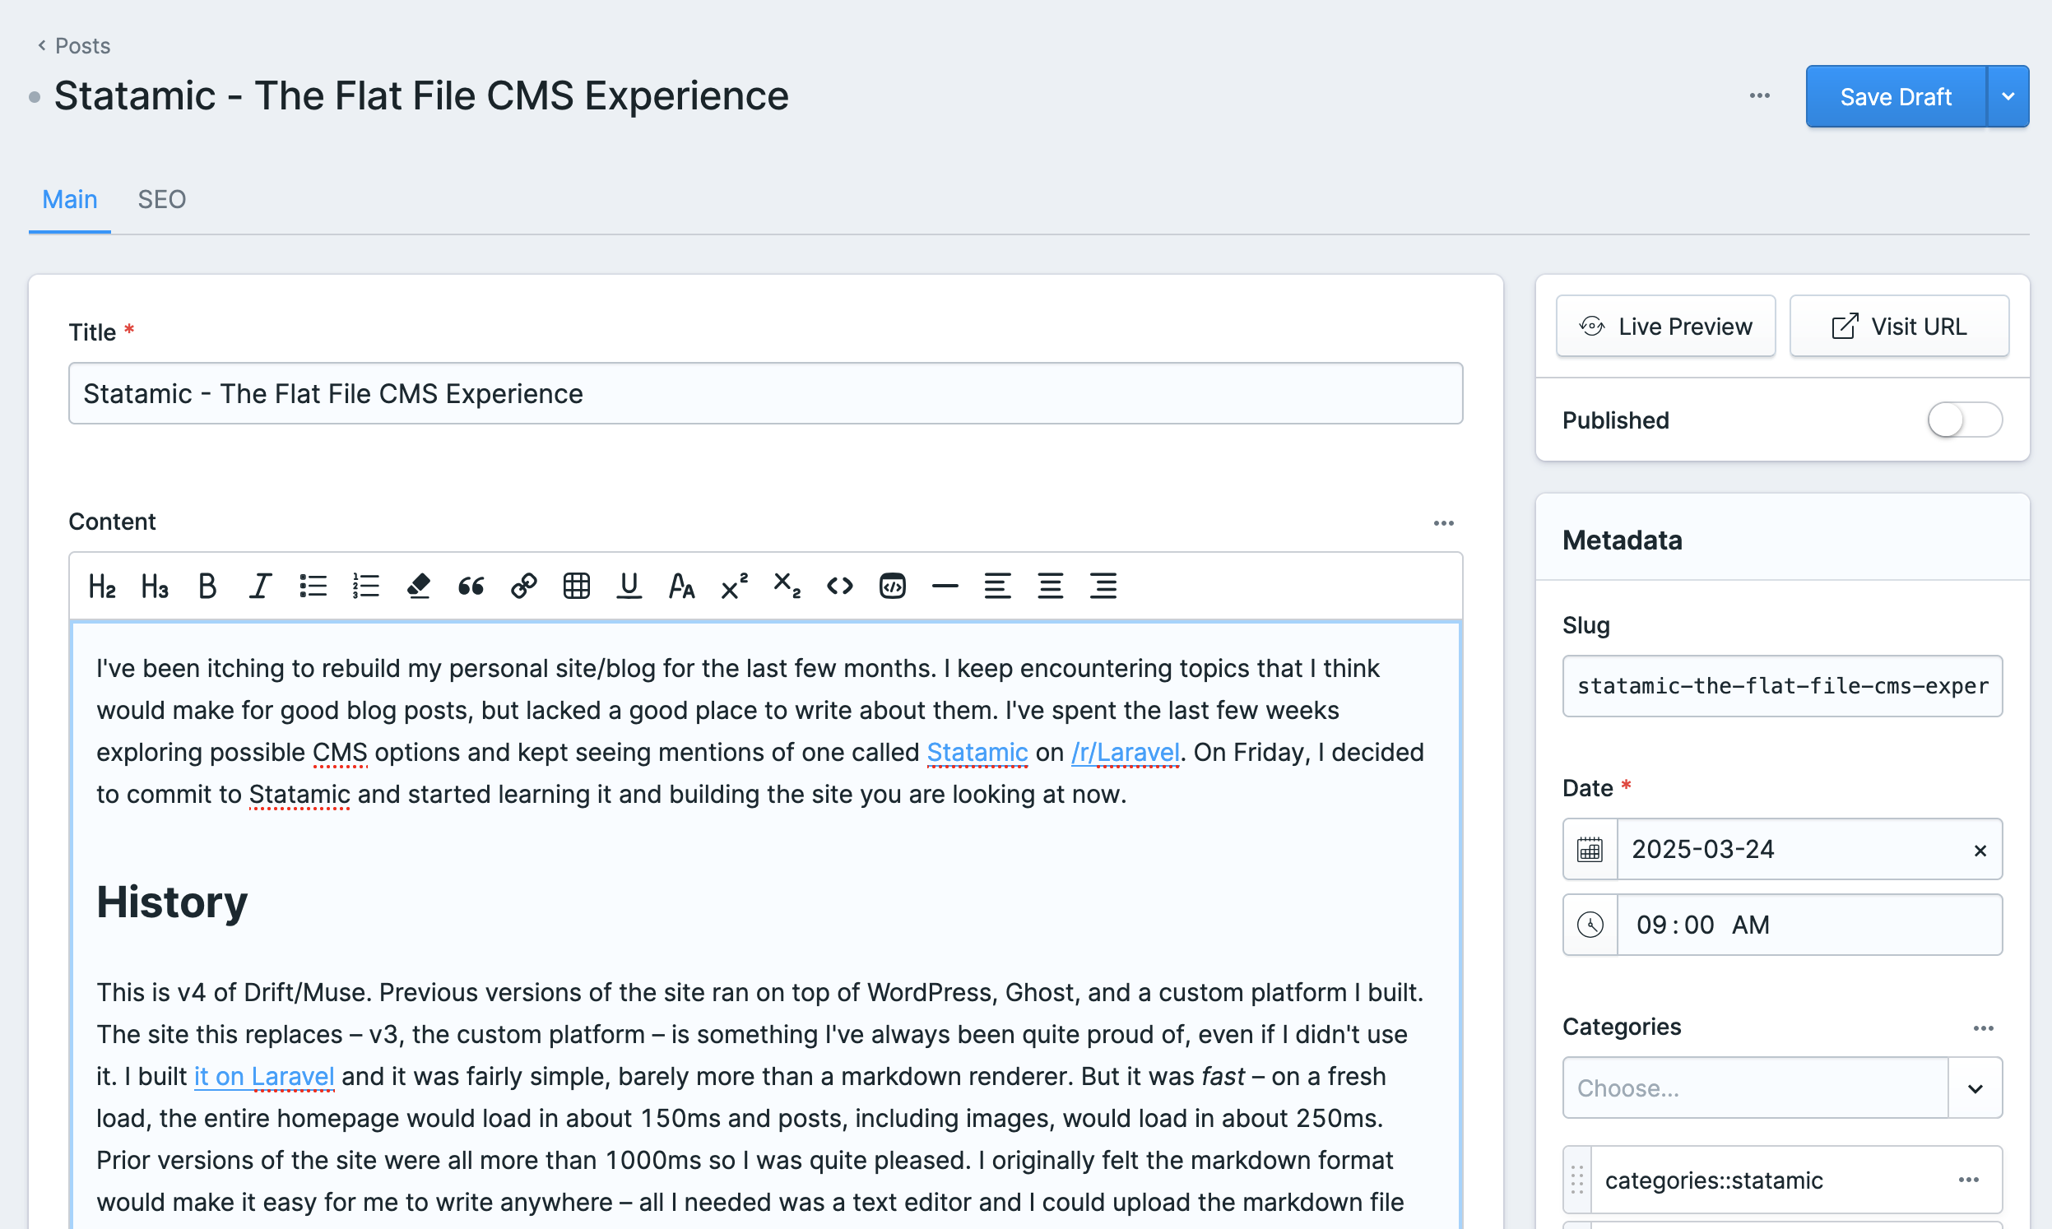Image resolution: width=2052 pixels, height=1229 pixels.
Task: Follow the 'it on Laravel' link
Action: (264, 1076)
